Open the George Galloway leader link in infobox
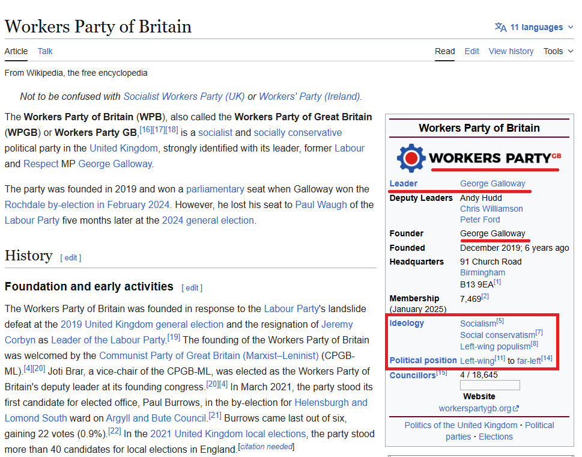Viewport: 582px width, 457px height. [493, 183]
